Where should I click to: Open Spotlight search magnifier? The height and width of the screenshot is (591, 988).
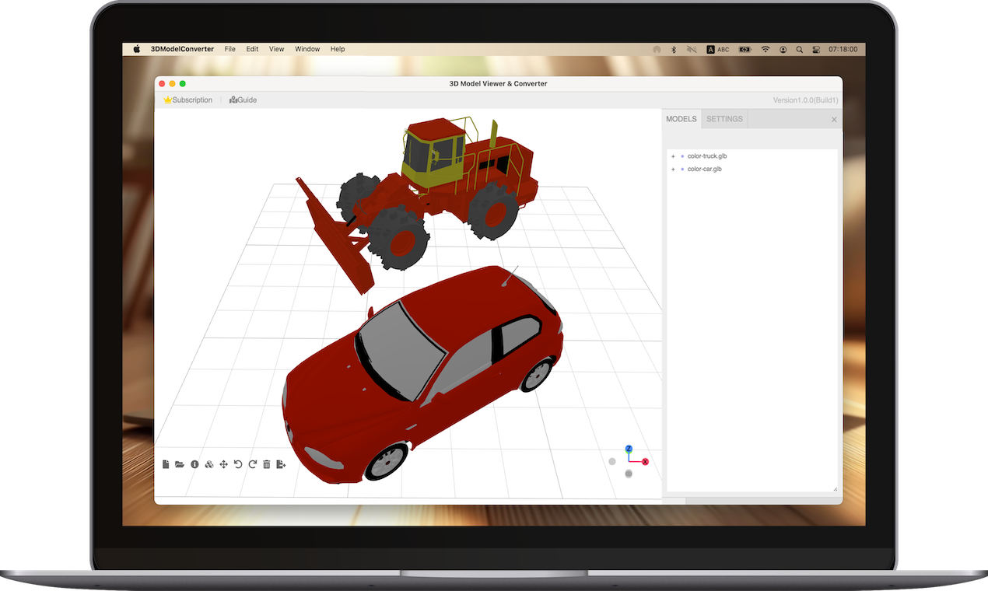[799, 49]
